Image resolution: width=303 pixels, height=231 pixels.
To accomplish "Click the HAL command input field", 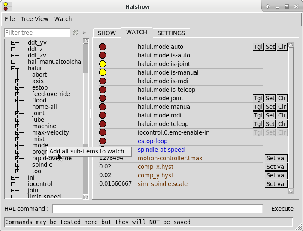I will tap(157, 209).
